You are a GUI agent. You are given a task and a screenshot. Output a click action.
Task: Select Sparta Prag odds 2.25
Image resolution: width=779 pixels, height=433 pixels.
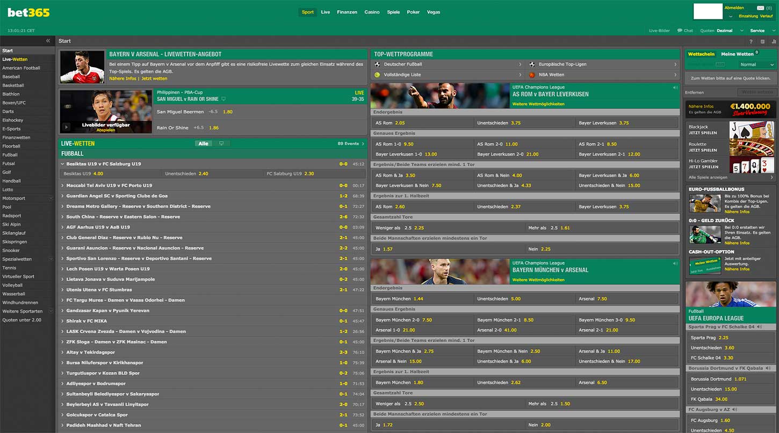pyautogui.click(x=723, y=337)
